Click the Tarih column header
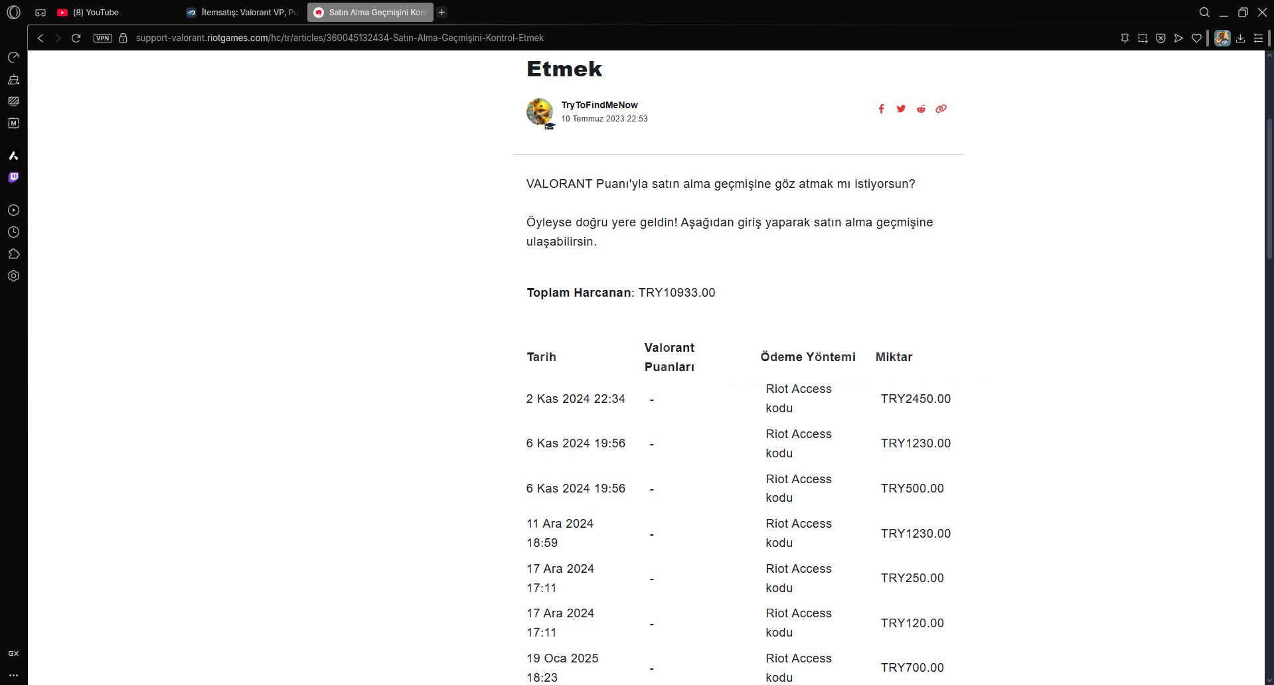1274x685 pixels. 541,357
